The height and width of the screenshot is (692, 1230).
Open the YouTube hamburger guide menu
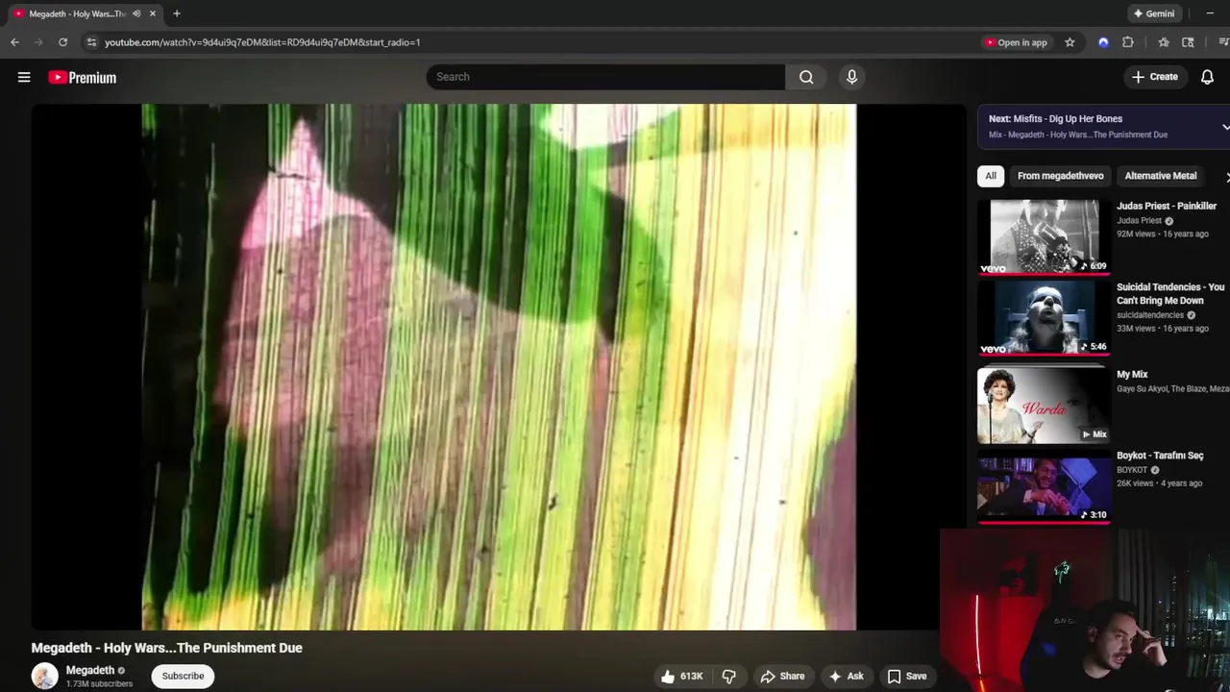(x=24, y=77)
